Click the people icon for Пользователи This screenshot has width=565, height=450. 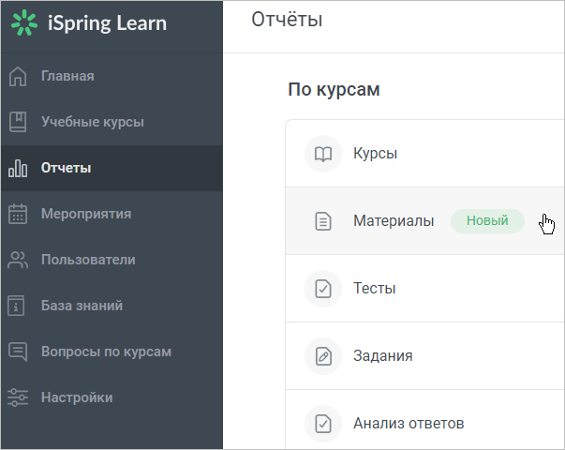(18, 260)
